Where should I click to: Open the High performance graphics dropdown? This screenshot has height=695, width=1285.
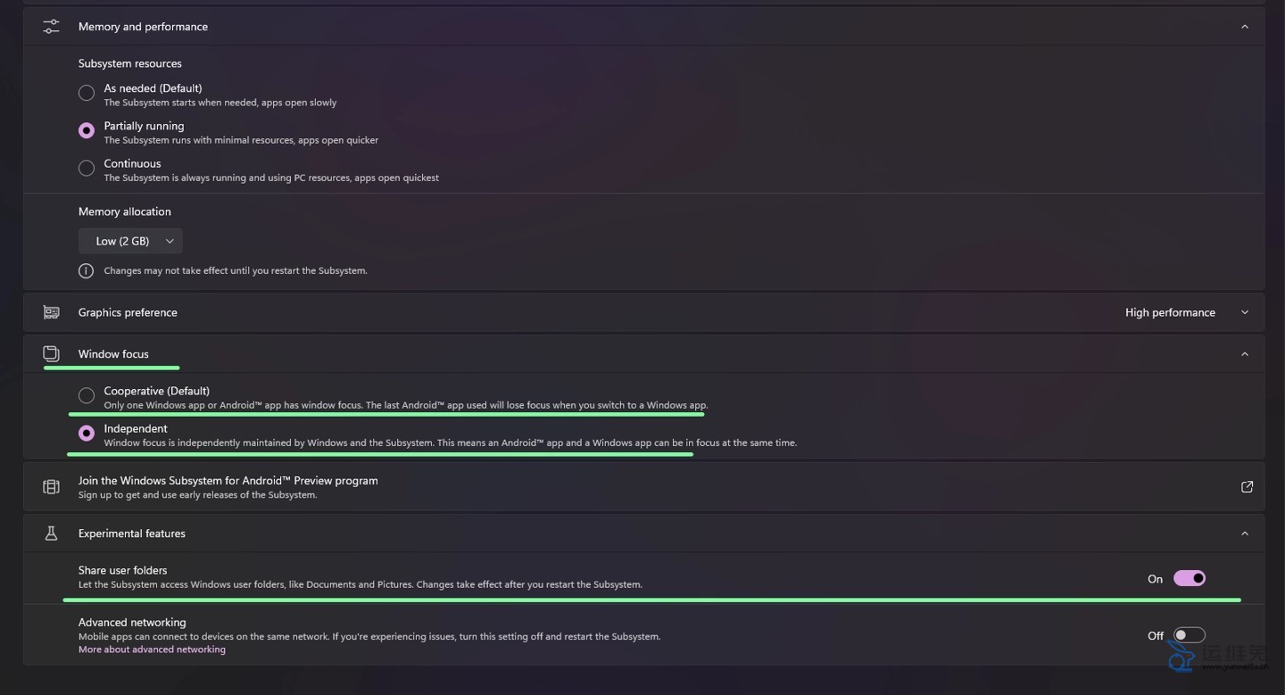(1186, 312)
